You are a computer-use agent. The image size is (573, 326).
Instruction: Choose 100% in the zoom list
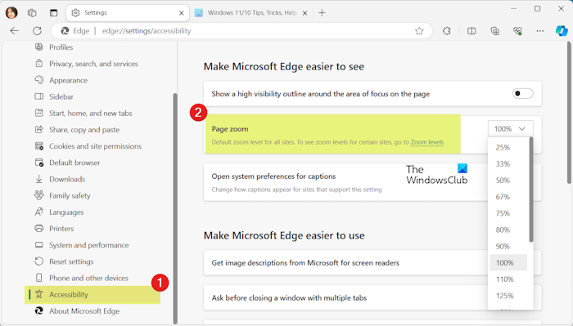tap(508, 262)
